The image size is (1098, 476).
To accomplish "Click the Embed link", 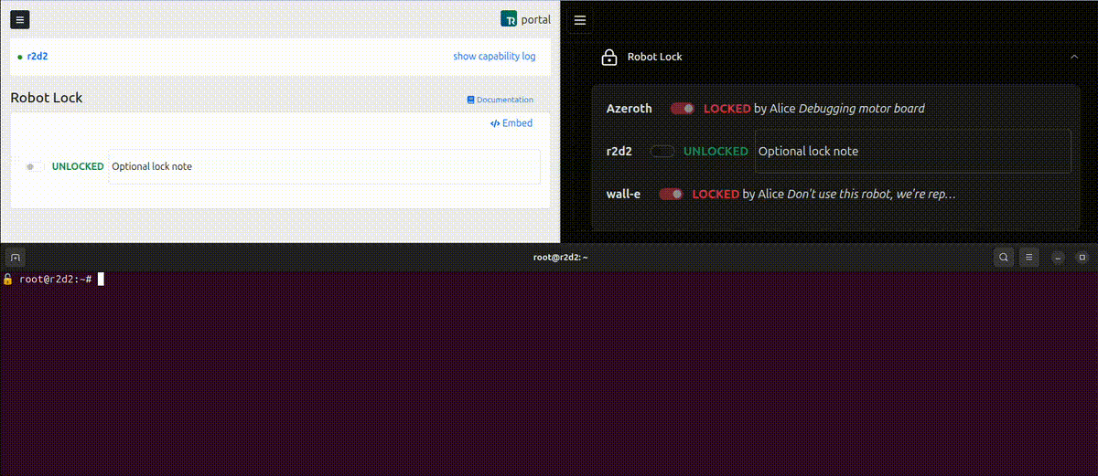I will tap(511, 123).
